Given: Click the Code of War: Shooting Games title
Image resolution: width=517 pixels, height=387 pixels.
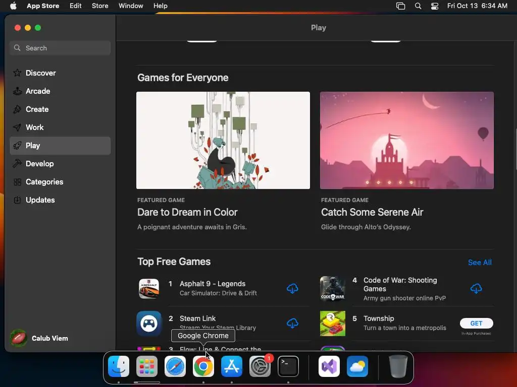Looking at the screenshot, I should coord(400,284).
